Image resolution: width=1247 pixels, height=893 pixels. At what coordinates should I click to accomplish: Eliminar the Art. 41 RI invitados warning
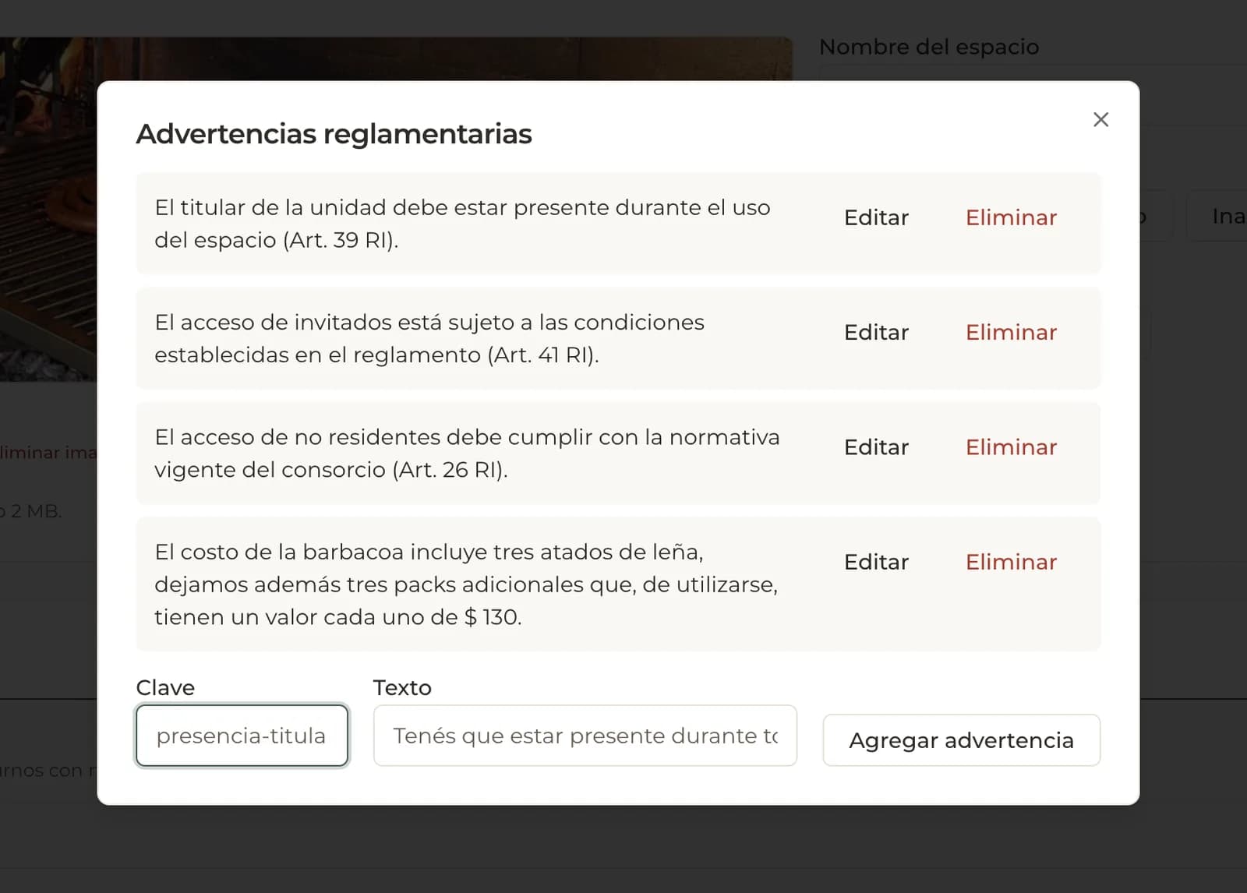(x=1011, y=332)
